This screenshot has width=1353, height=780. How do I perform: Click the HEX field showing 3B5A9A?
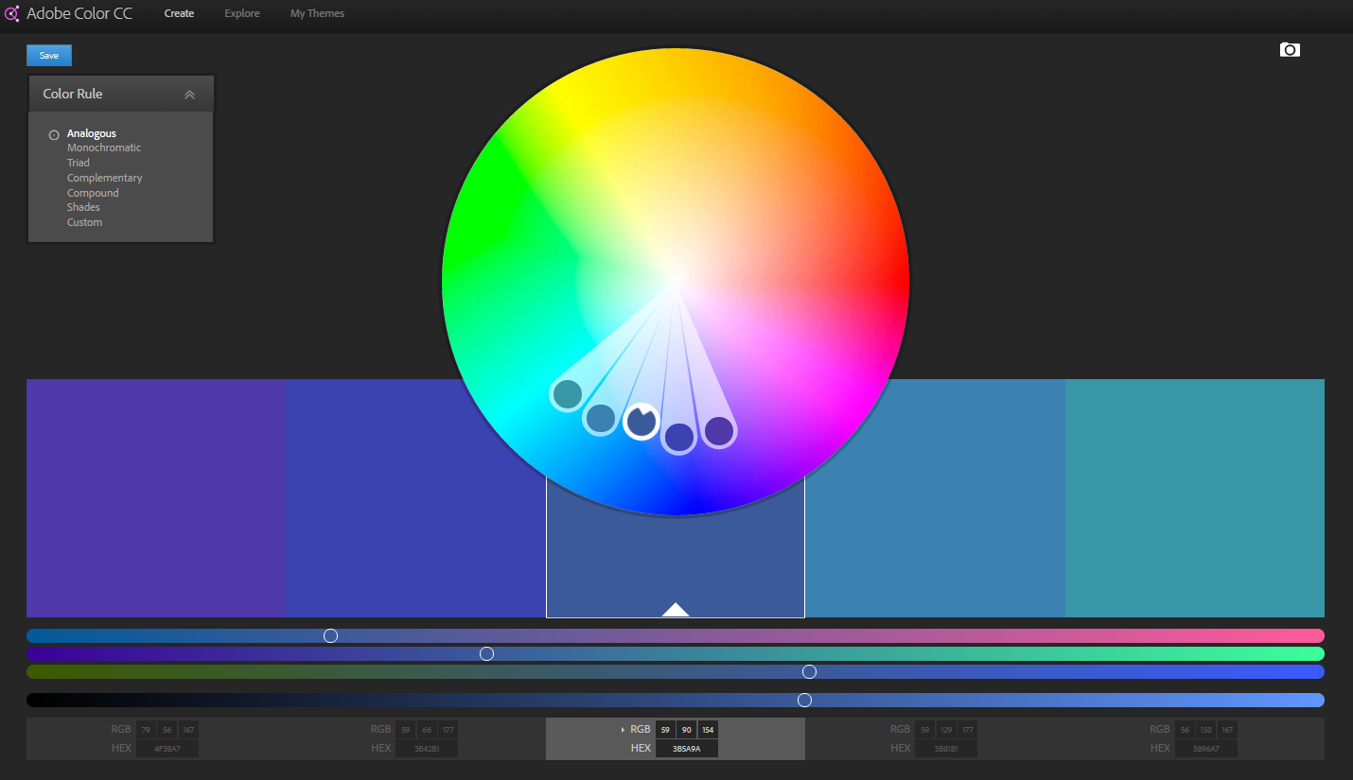tap(686, 749)
